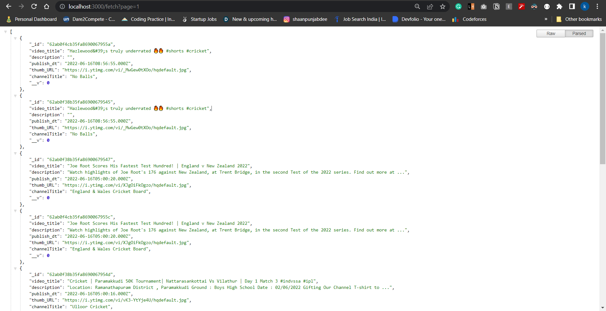This screenshot has height=311, width=606.
Task: Bookmark this tab with the star icon
Action: [443, 6]
